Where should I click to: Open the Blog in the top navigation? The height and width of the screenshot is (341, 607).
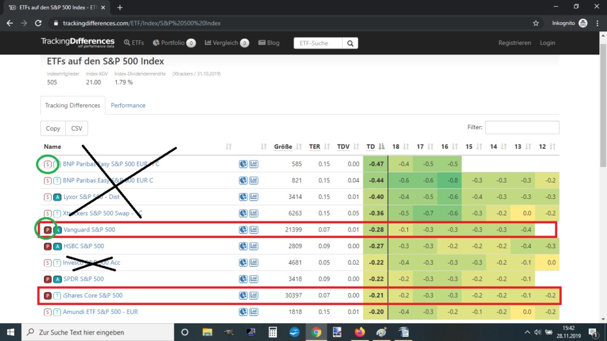tap(269, 43)
